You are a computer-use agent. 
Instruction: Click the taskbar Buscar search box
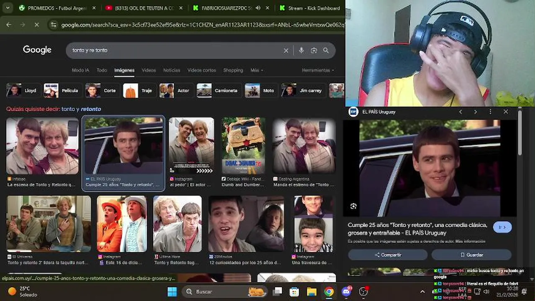click(x=225, y=291)
